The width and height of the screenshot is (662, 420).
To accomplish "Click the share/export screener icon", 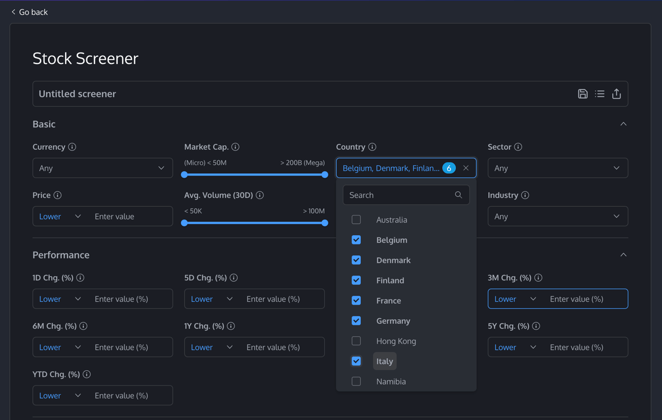I will (617, 94).
